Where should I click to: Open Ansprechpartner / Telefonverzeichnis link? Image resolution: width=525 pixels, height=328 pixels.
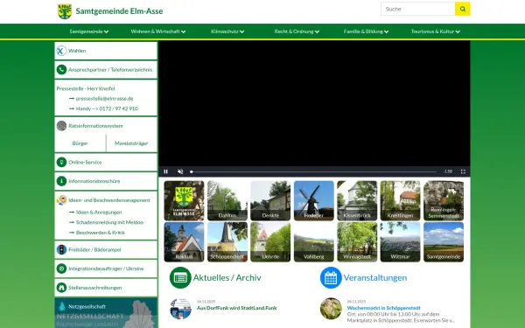(x=106, y=70)
